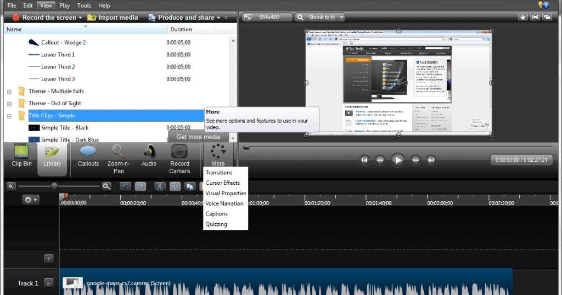
Task: Open the Audio tool
Action: click(149, 156)
